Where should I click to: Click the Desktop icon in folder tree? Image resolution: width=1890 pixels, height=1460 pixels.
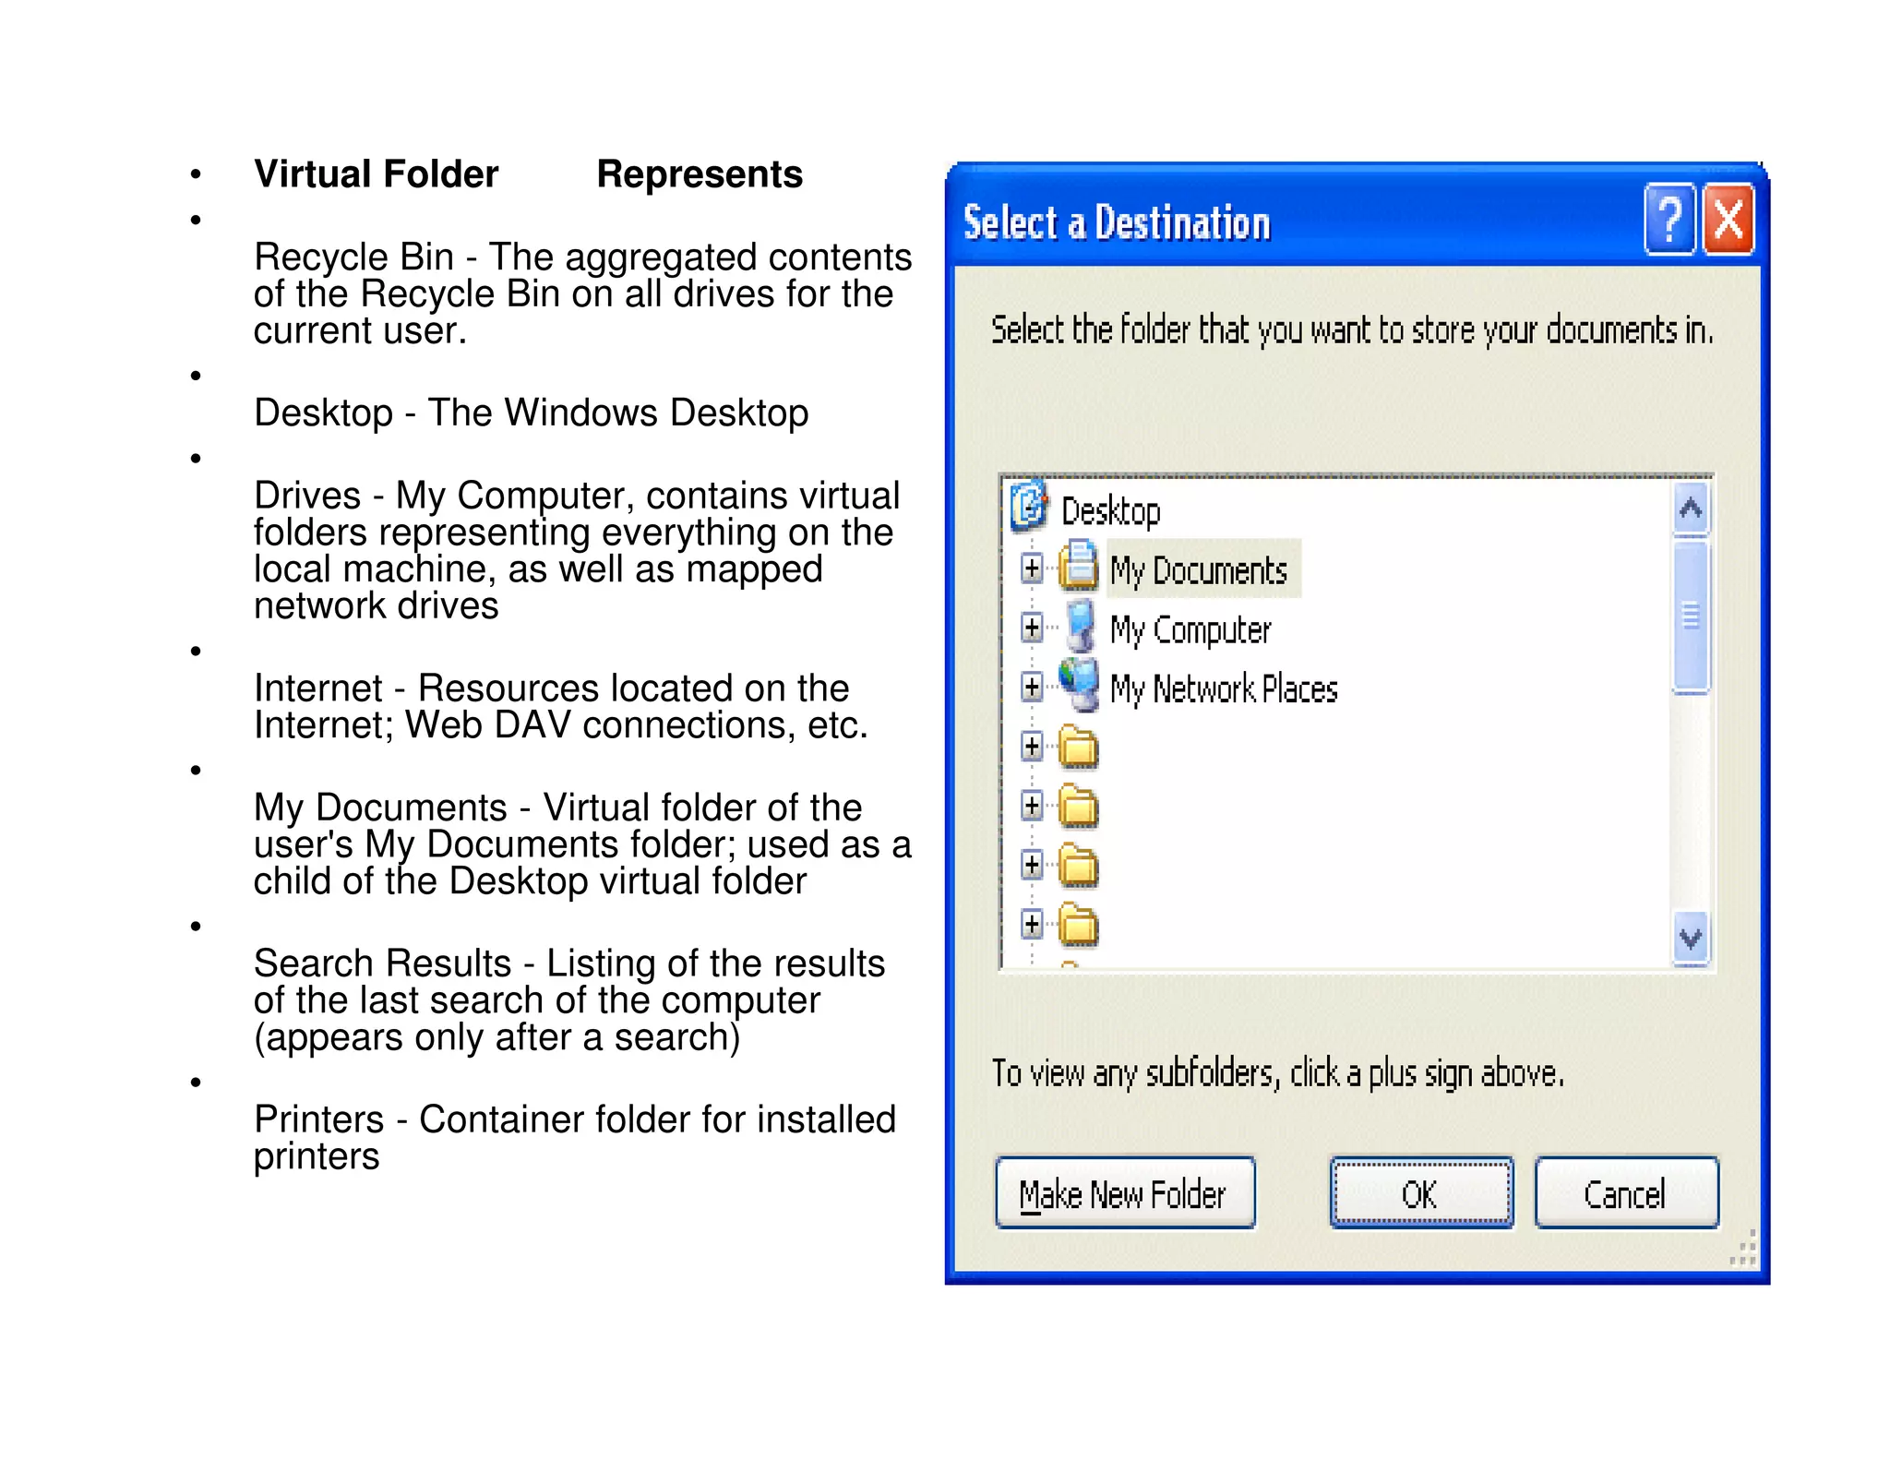tap(1029, 507)
